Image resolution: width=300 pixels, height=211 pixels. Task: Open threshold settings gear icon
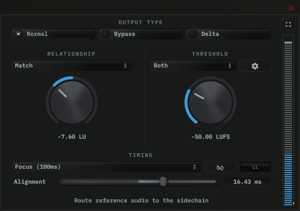pos(255,66)
